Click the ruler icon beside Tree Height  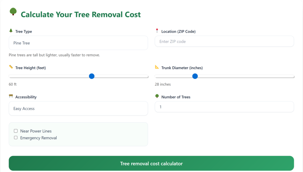tap(11, 67)
